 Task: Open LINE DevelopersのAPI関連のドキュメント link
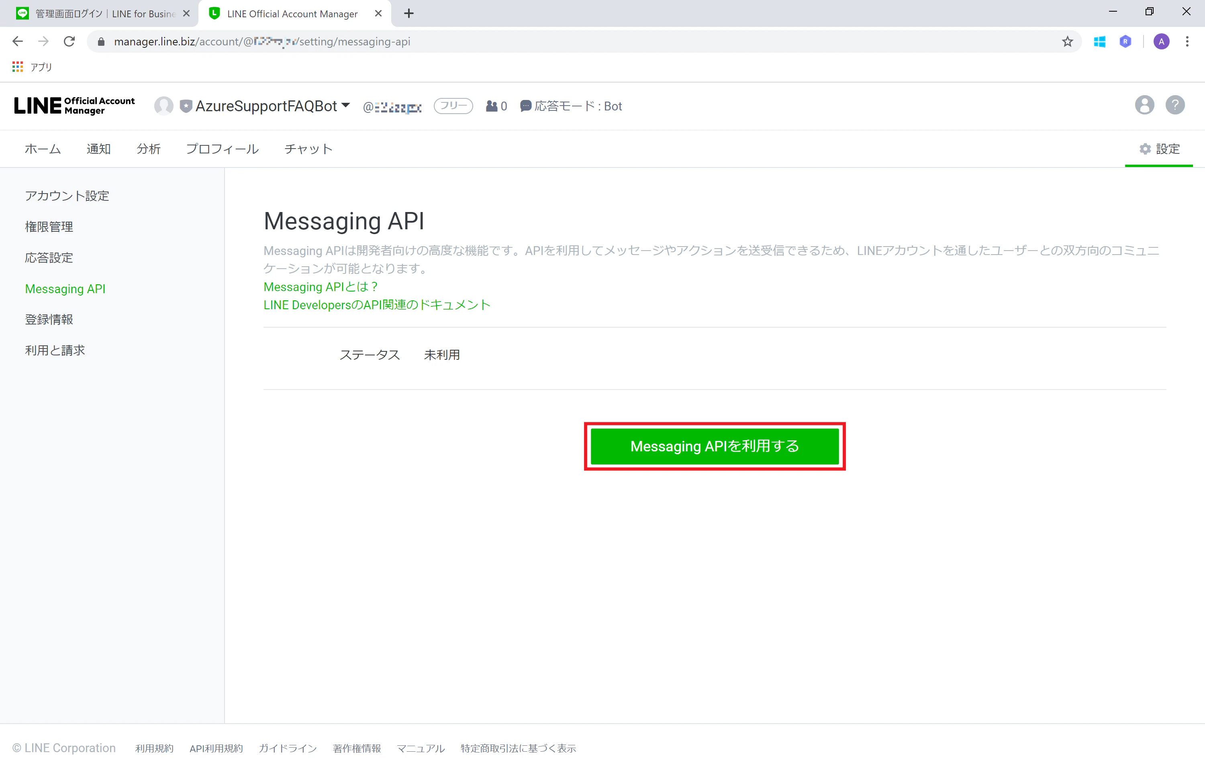tap(377, 305)
